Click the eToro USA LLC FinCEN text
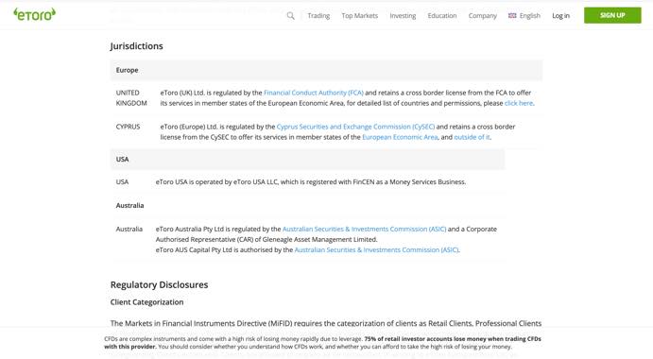This screenshot has height=359, width=653. [x=311, y=181]
